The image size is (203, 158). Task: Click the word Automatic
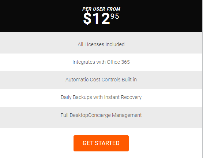click(77, 80)
